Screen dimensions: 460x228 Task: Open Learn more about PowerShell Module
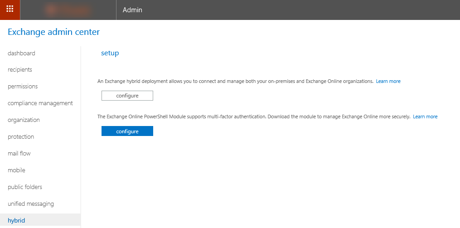pos(425,116)
